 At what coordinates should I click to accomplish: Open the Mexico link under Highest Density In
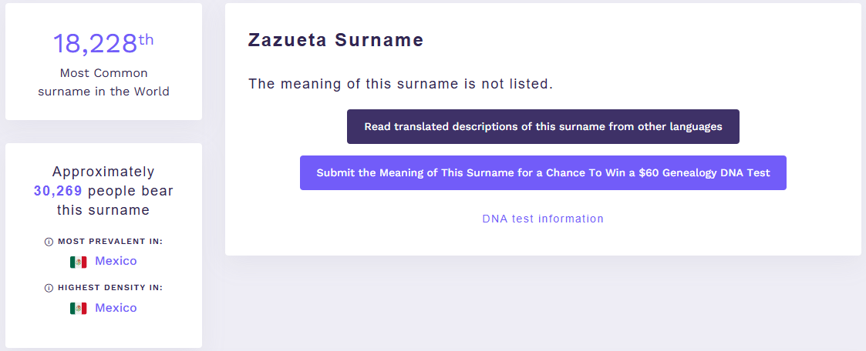coord(116,307)
